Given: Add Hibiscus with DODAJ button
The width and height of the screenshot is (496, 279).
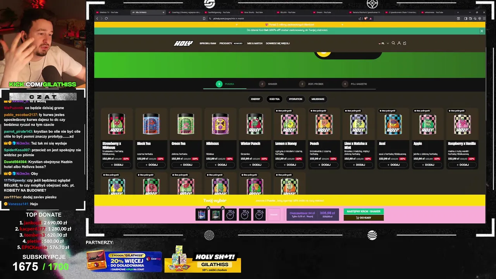Looking at the screenshot, I should click(x=220, y=165).
